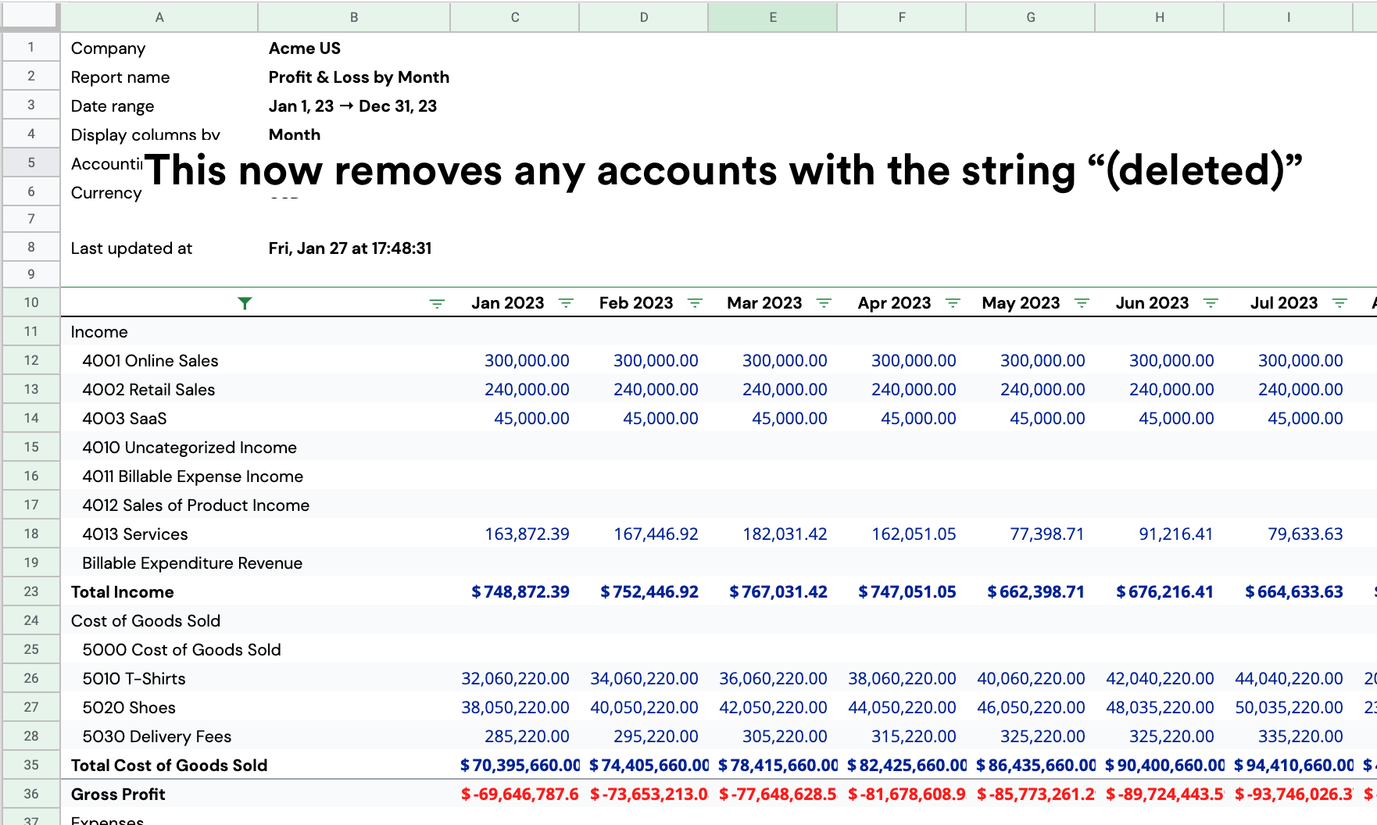Open the column B filter dropdown in row 10
Viewport: 1377px width, 825px height.
pyautogui.click(x=437, y=303)
